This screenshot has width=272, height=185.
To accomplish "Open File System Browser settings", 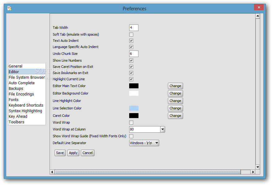I will pos(27,77).
